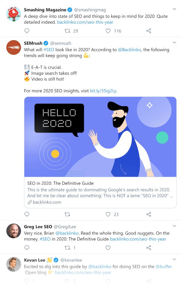Reply to Greg Lee SEO's tweet
The width and height of the screenshot is (183, 287).
pos(27,247)
